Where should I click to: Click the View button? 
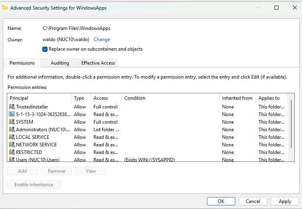[x=91, y=171]
